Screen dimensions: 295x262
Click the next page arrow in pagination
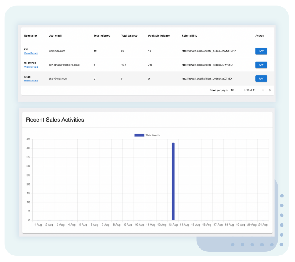click(270, 90)
